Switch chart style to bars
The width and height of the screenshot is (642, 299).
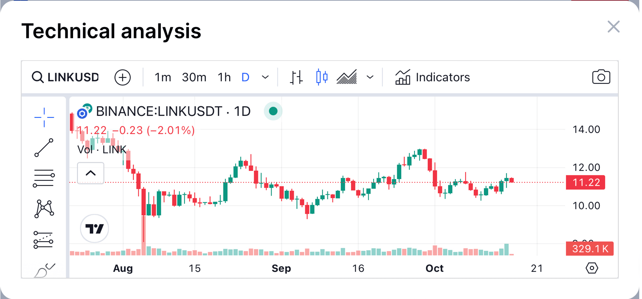(296, 77)
